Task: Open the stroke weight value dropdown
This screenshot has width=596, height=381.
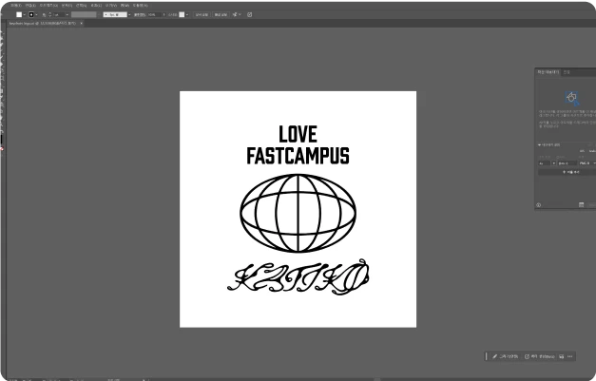Action: click(x=67, y=15)
